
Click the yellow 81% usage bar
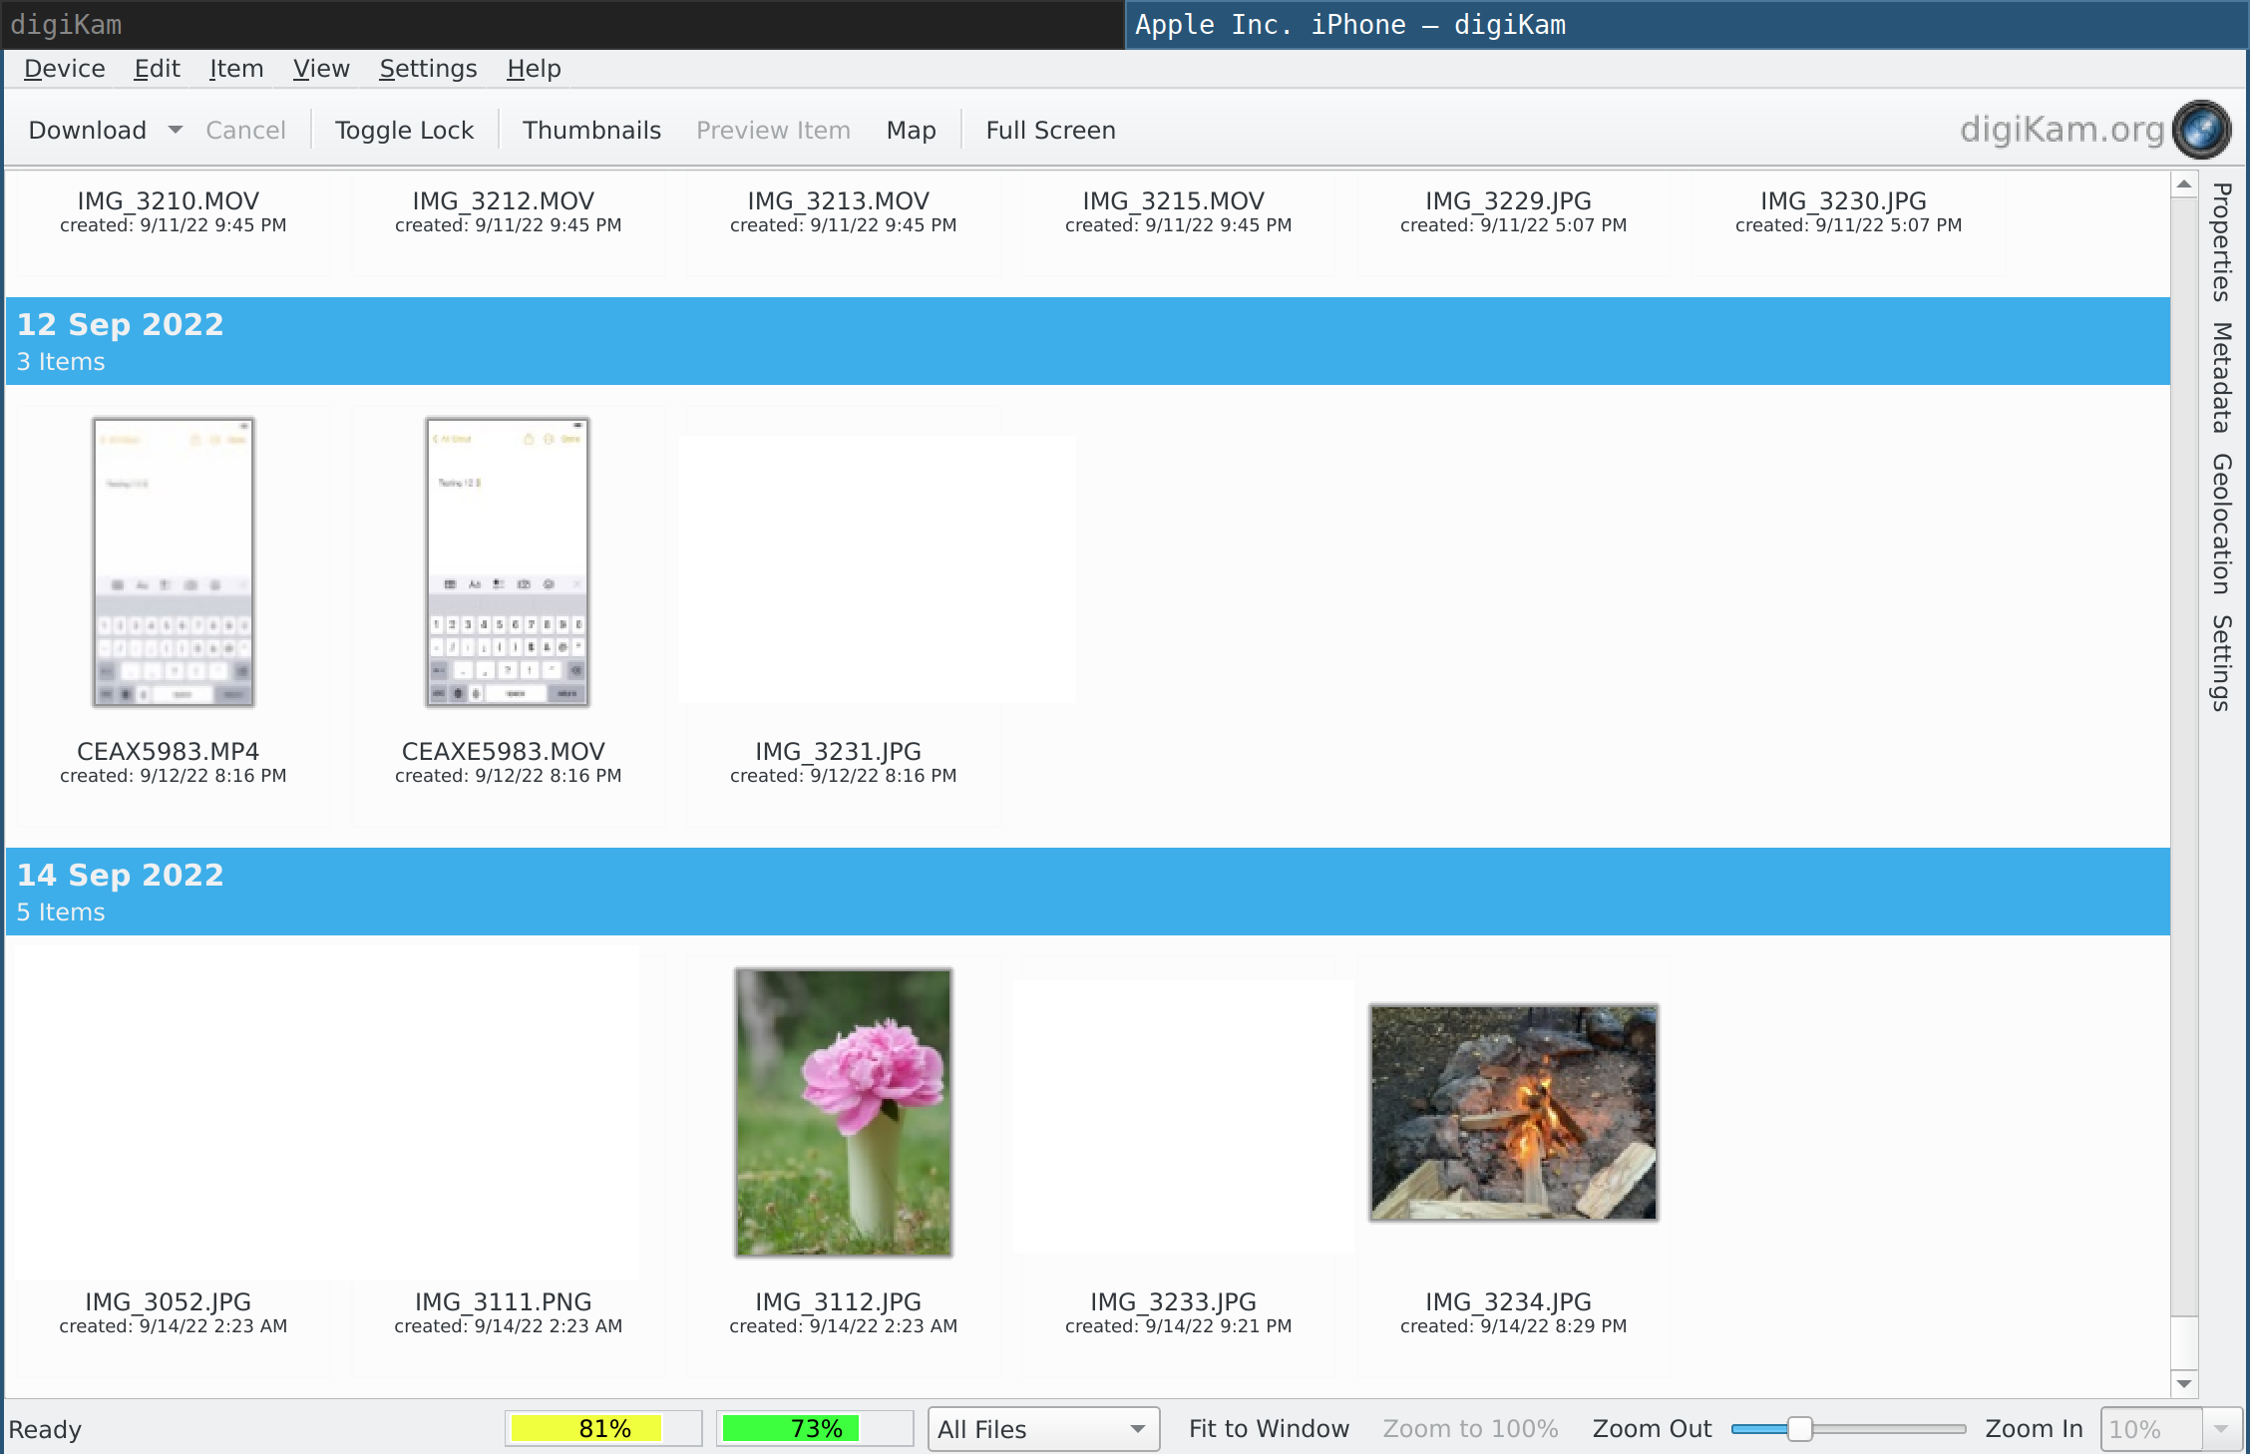[603, 1428]
